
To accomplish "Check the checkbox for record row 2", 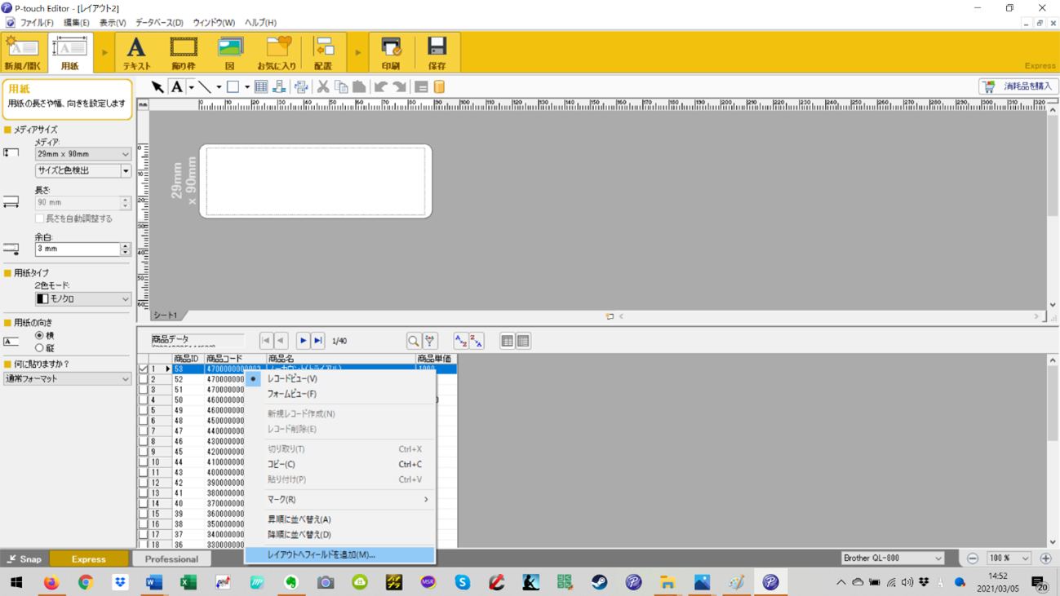I will point(144,380).
